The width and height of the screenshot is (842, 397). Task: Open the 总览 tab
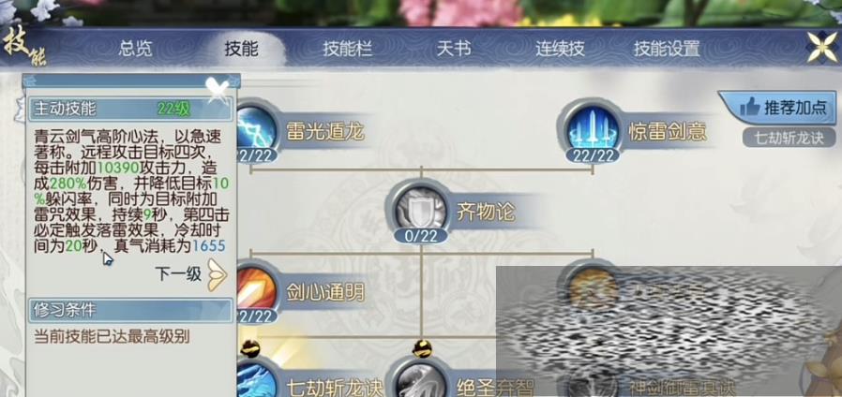(x=135, y=49)
